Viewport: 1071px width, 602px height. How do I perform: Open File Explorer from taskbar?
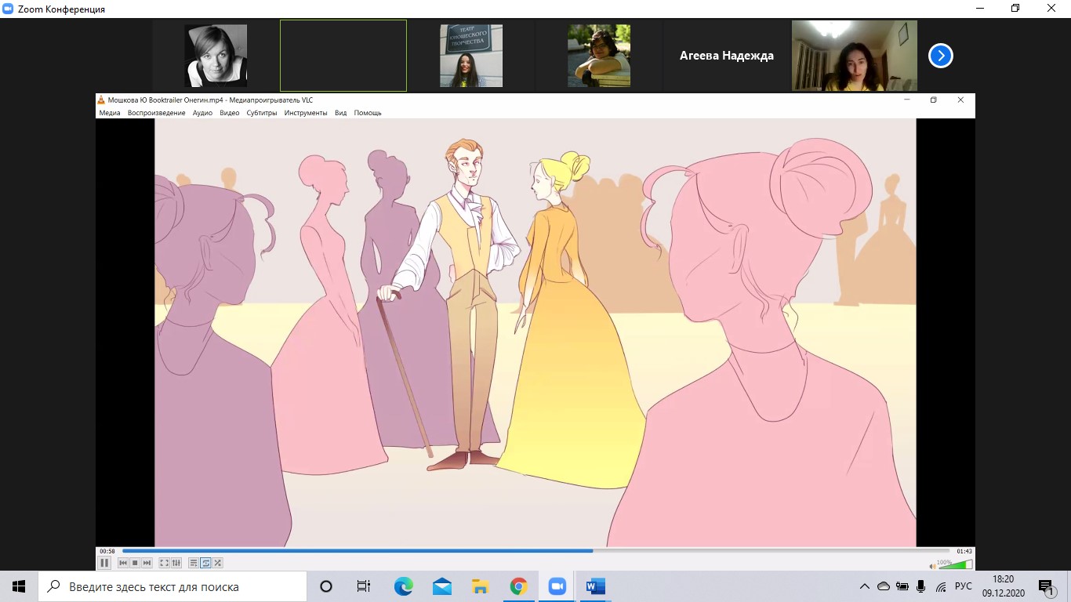tap(480, 586)
